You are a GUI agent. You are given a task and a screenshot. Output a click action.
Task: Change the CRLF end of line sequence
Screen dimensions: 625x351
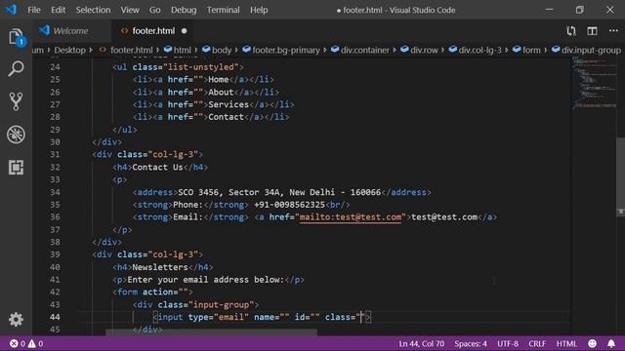click(x=537, y=343)
